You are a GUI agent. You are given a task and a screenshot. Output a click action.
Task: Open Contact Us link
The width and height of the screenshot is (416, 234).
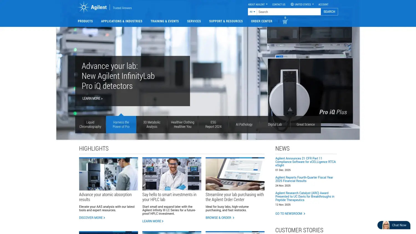coord(279,4)
